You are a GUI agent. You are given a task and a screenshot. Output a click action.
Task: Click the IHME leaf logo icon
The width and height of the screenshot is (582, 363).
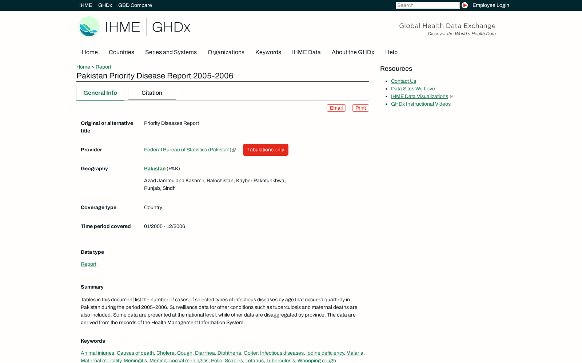[89, 27]
